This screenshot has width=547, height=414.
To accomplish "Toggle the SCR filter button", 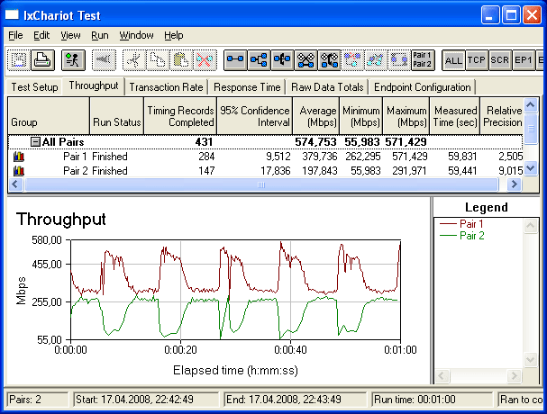I will (x=500, y=60).
